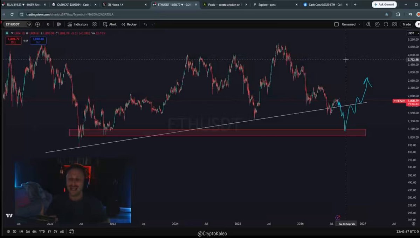Add a compare symbol with plus icon
The width and height of the screenshot is (420, 238).
[x=37, y=25]
